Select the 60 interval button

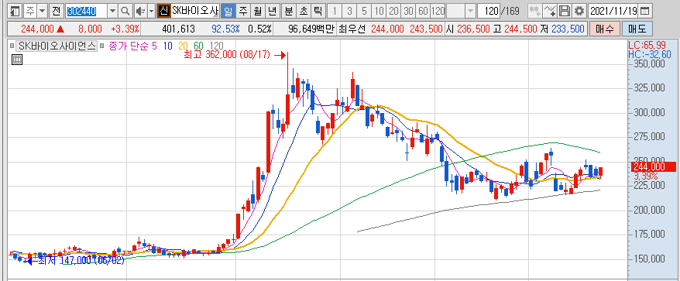tap(424, 11)
